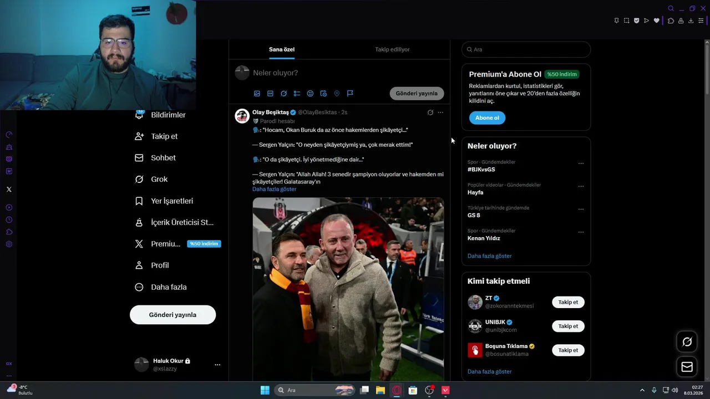Open history clock icon in Opera sidebar

9,220
